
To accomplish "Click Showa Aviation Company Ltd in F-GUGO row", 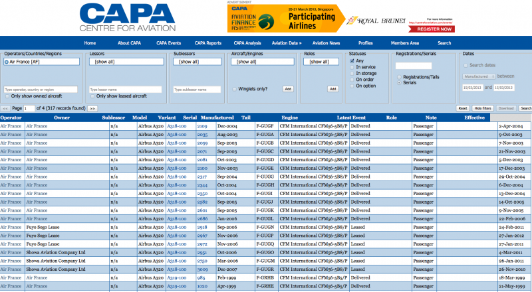I will coord(56,252).
